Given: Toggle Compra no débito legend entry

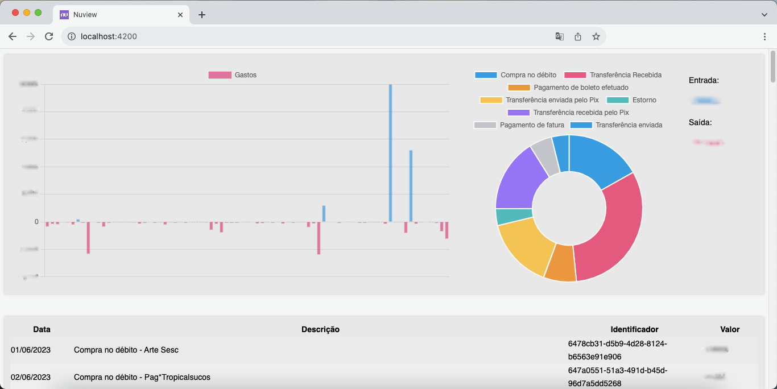Looking at the screenshot, I should 515,75.
